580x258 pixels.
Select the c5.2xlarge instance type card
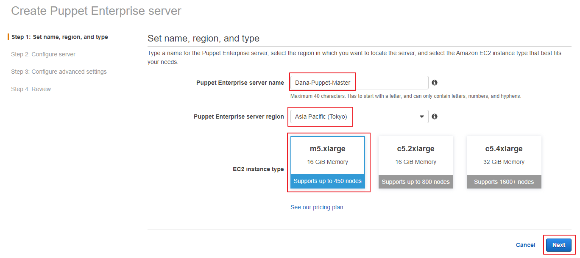pyautogui.click(x=415, y=162)
